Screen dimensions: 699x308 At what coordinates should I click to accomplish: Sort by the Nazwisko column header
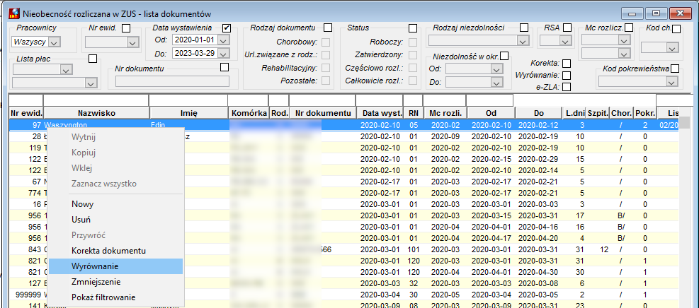point(96,113)
